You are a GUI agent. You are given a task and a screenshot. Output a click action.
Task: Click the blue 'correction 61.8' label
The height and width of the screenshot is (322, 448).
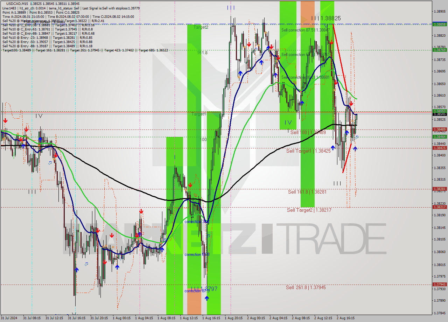pyautogui.click(x=197, y=254)
